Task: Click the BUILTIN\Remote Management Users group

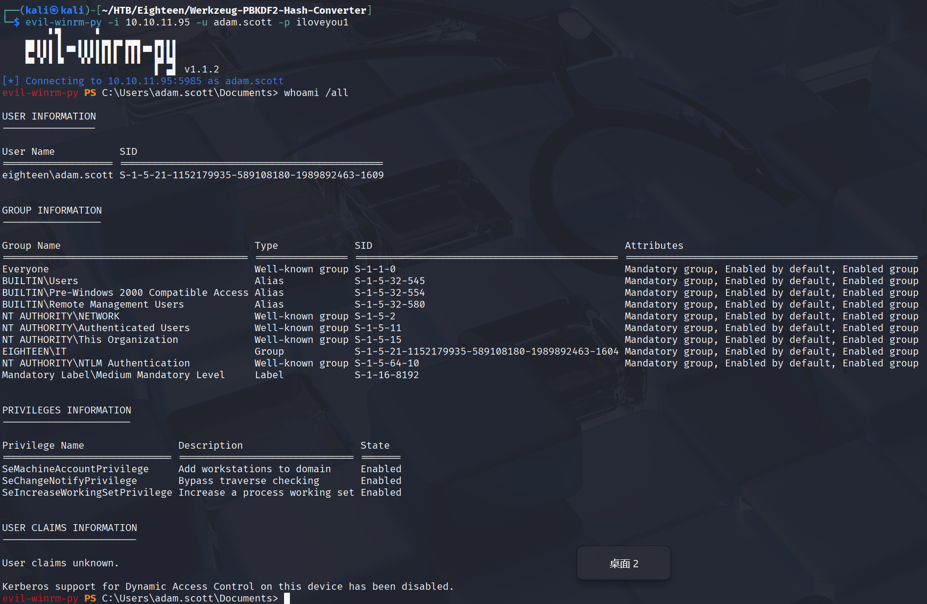Action: pos(93,304)
